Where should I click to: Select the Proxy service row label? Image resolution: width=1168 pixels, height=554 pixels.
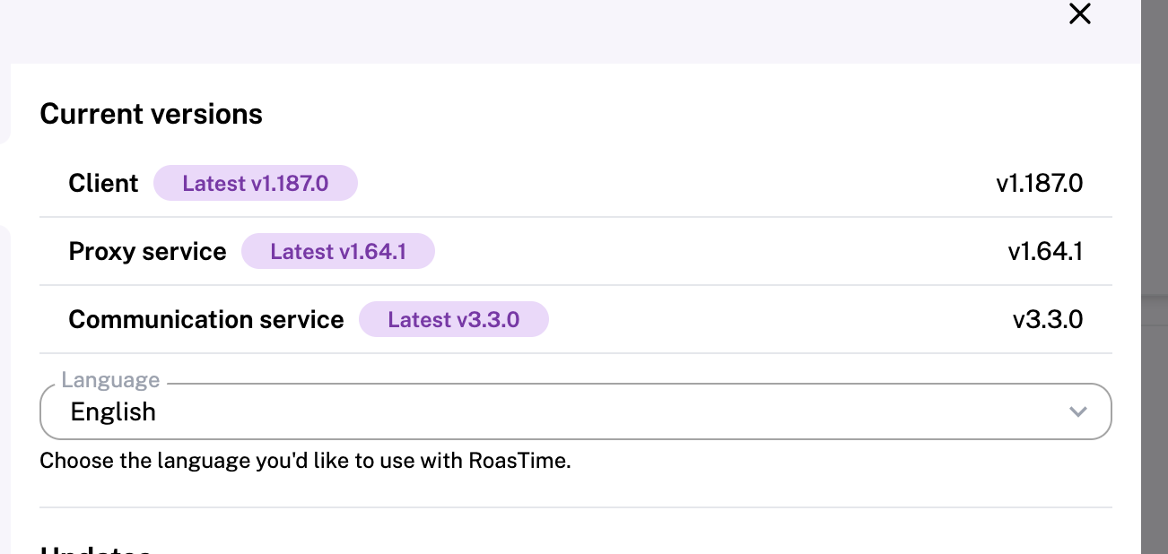[147, 252]
